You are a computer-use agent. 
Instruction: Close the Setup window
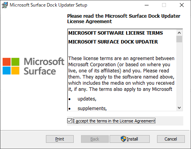click(x=182, y=5)
